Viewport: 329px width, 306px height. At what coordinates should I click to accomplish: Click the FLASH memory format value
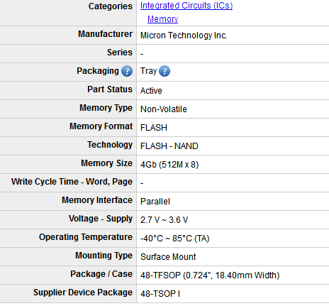[154, 128]
